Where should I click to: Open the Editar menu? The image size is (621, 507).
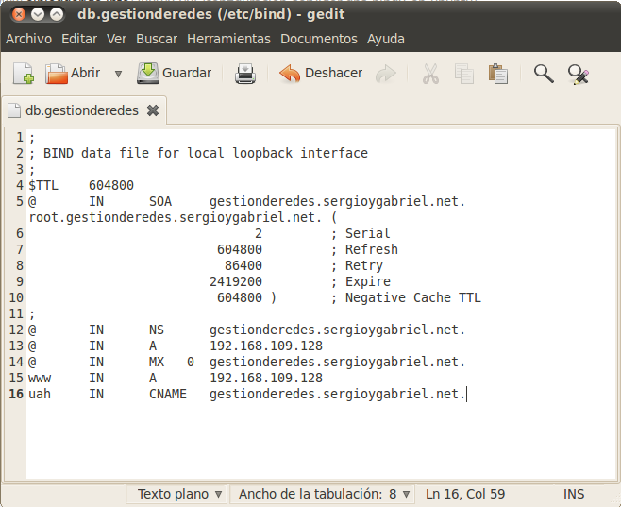pyautogui.click(x=79, y=39)
